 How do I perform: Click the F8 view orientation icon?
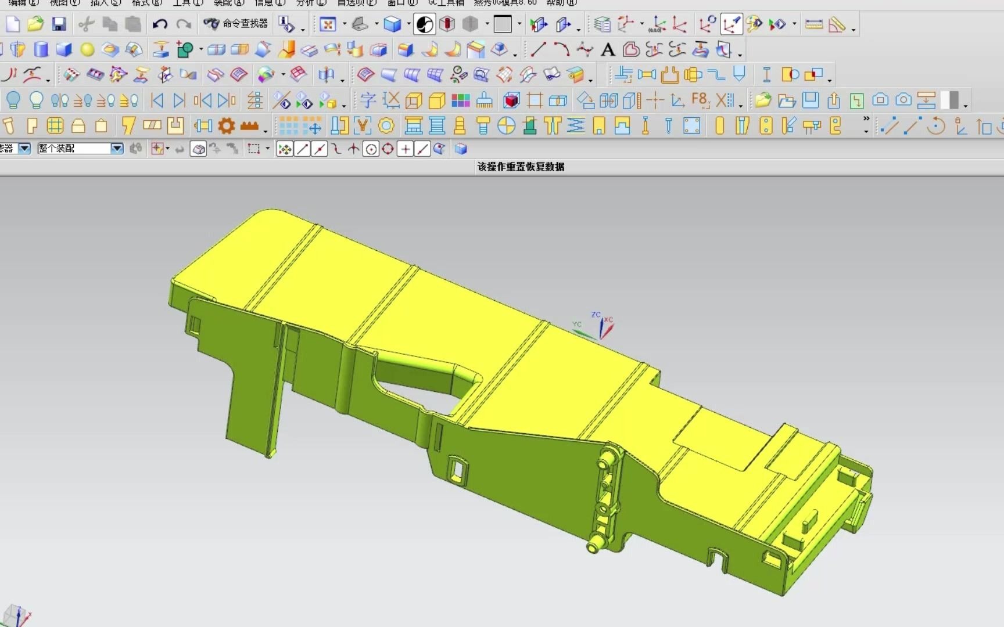click(x=701, y=100)
